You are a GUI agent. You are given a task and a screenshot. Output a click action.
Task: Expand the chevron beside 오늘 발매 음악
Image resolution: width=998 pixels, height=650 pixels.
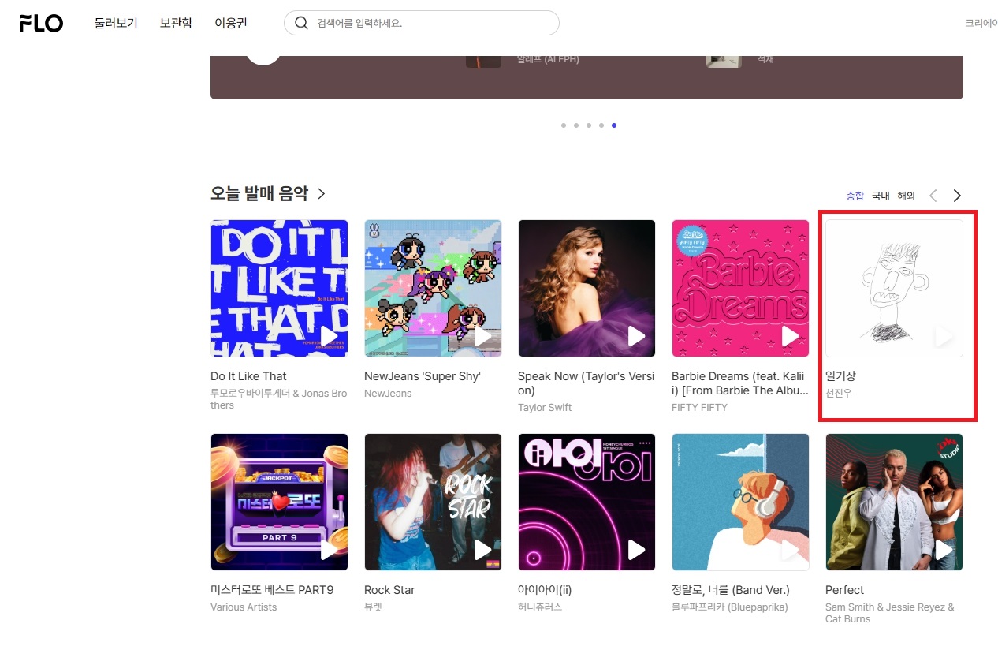click(321, 193)
